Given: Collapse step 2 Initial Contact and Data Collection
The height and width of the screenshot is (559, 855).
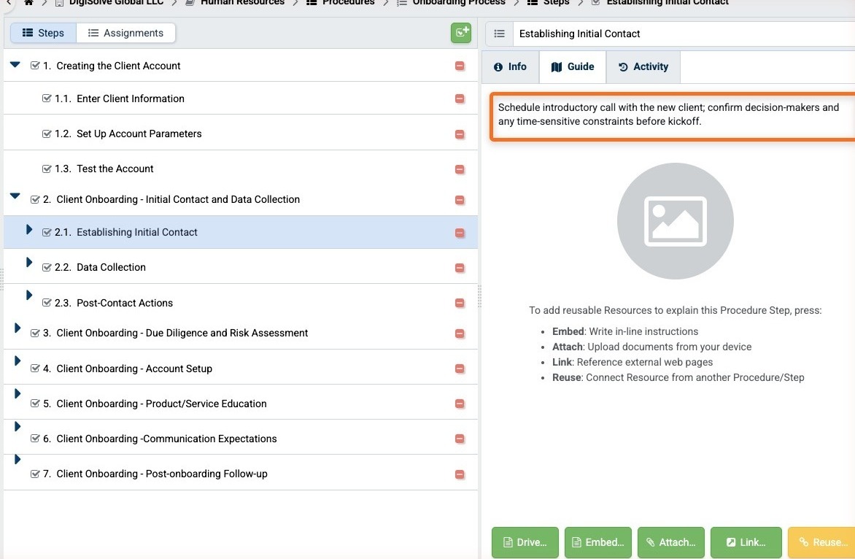Looking at the screenshot, I should pos(15,196).
